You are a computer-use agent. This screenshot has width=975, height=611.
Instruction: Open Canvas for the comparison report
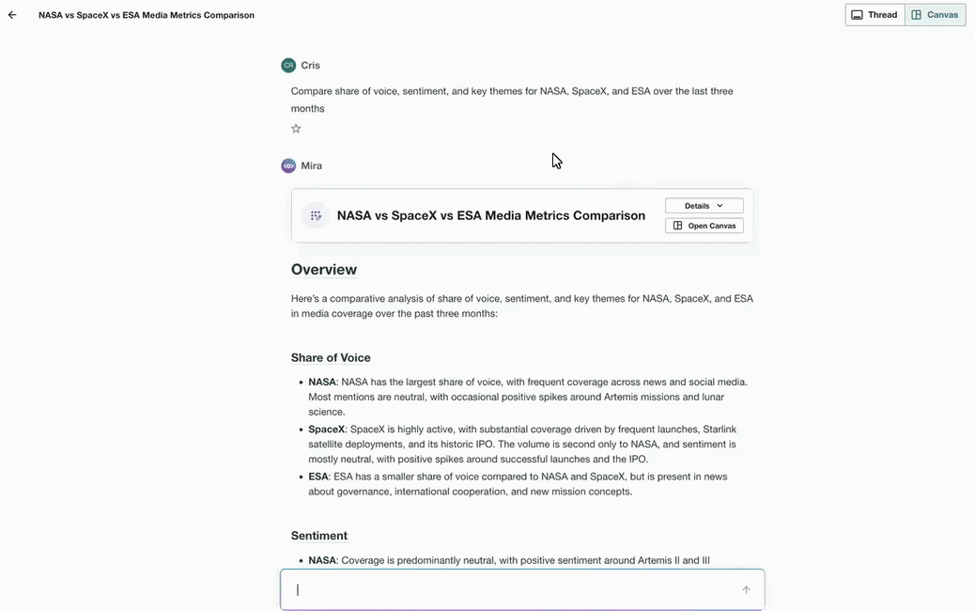704,226
